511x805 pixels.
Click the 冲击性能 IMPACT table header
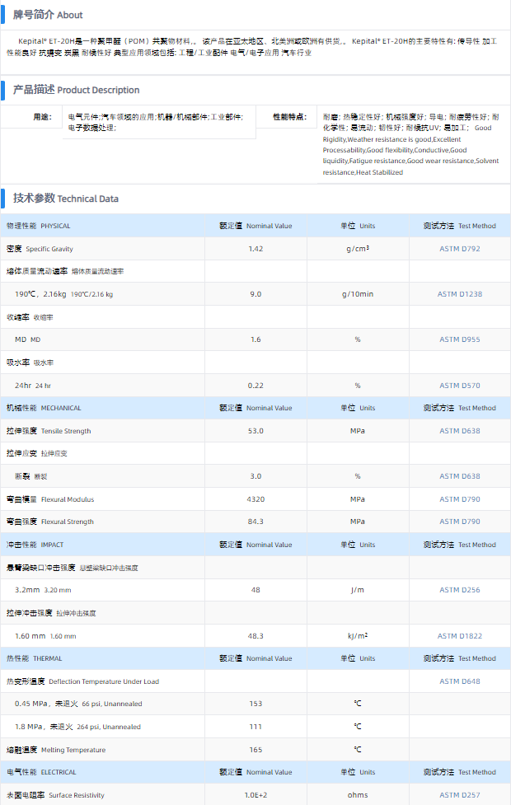pos(35,545)
